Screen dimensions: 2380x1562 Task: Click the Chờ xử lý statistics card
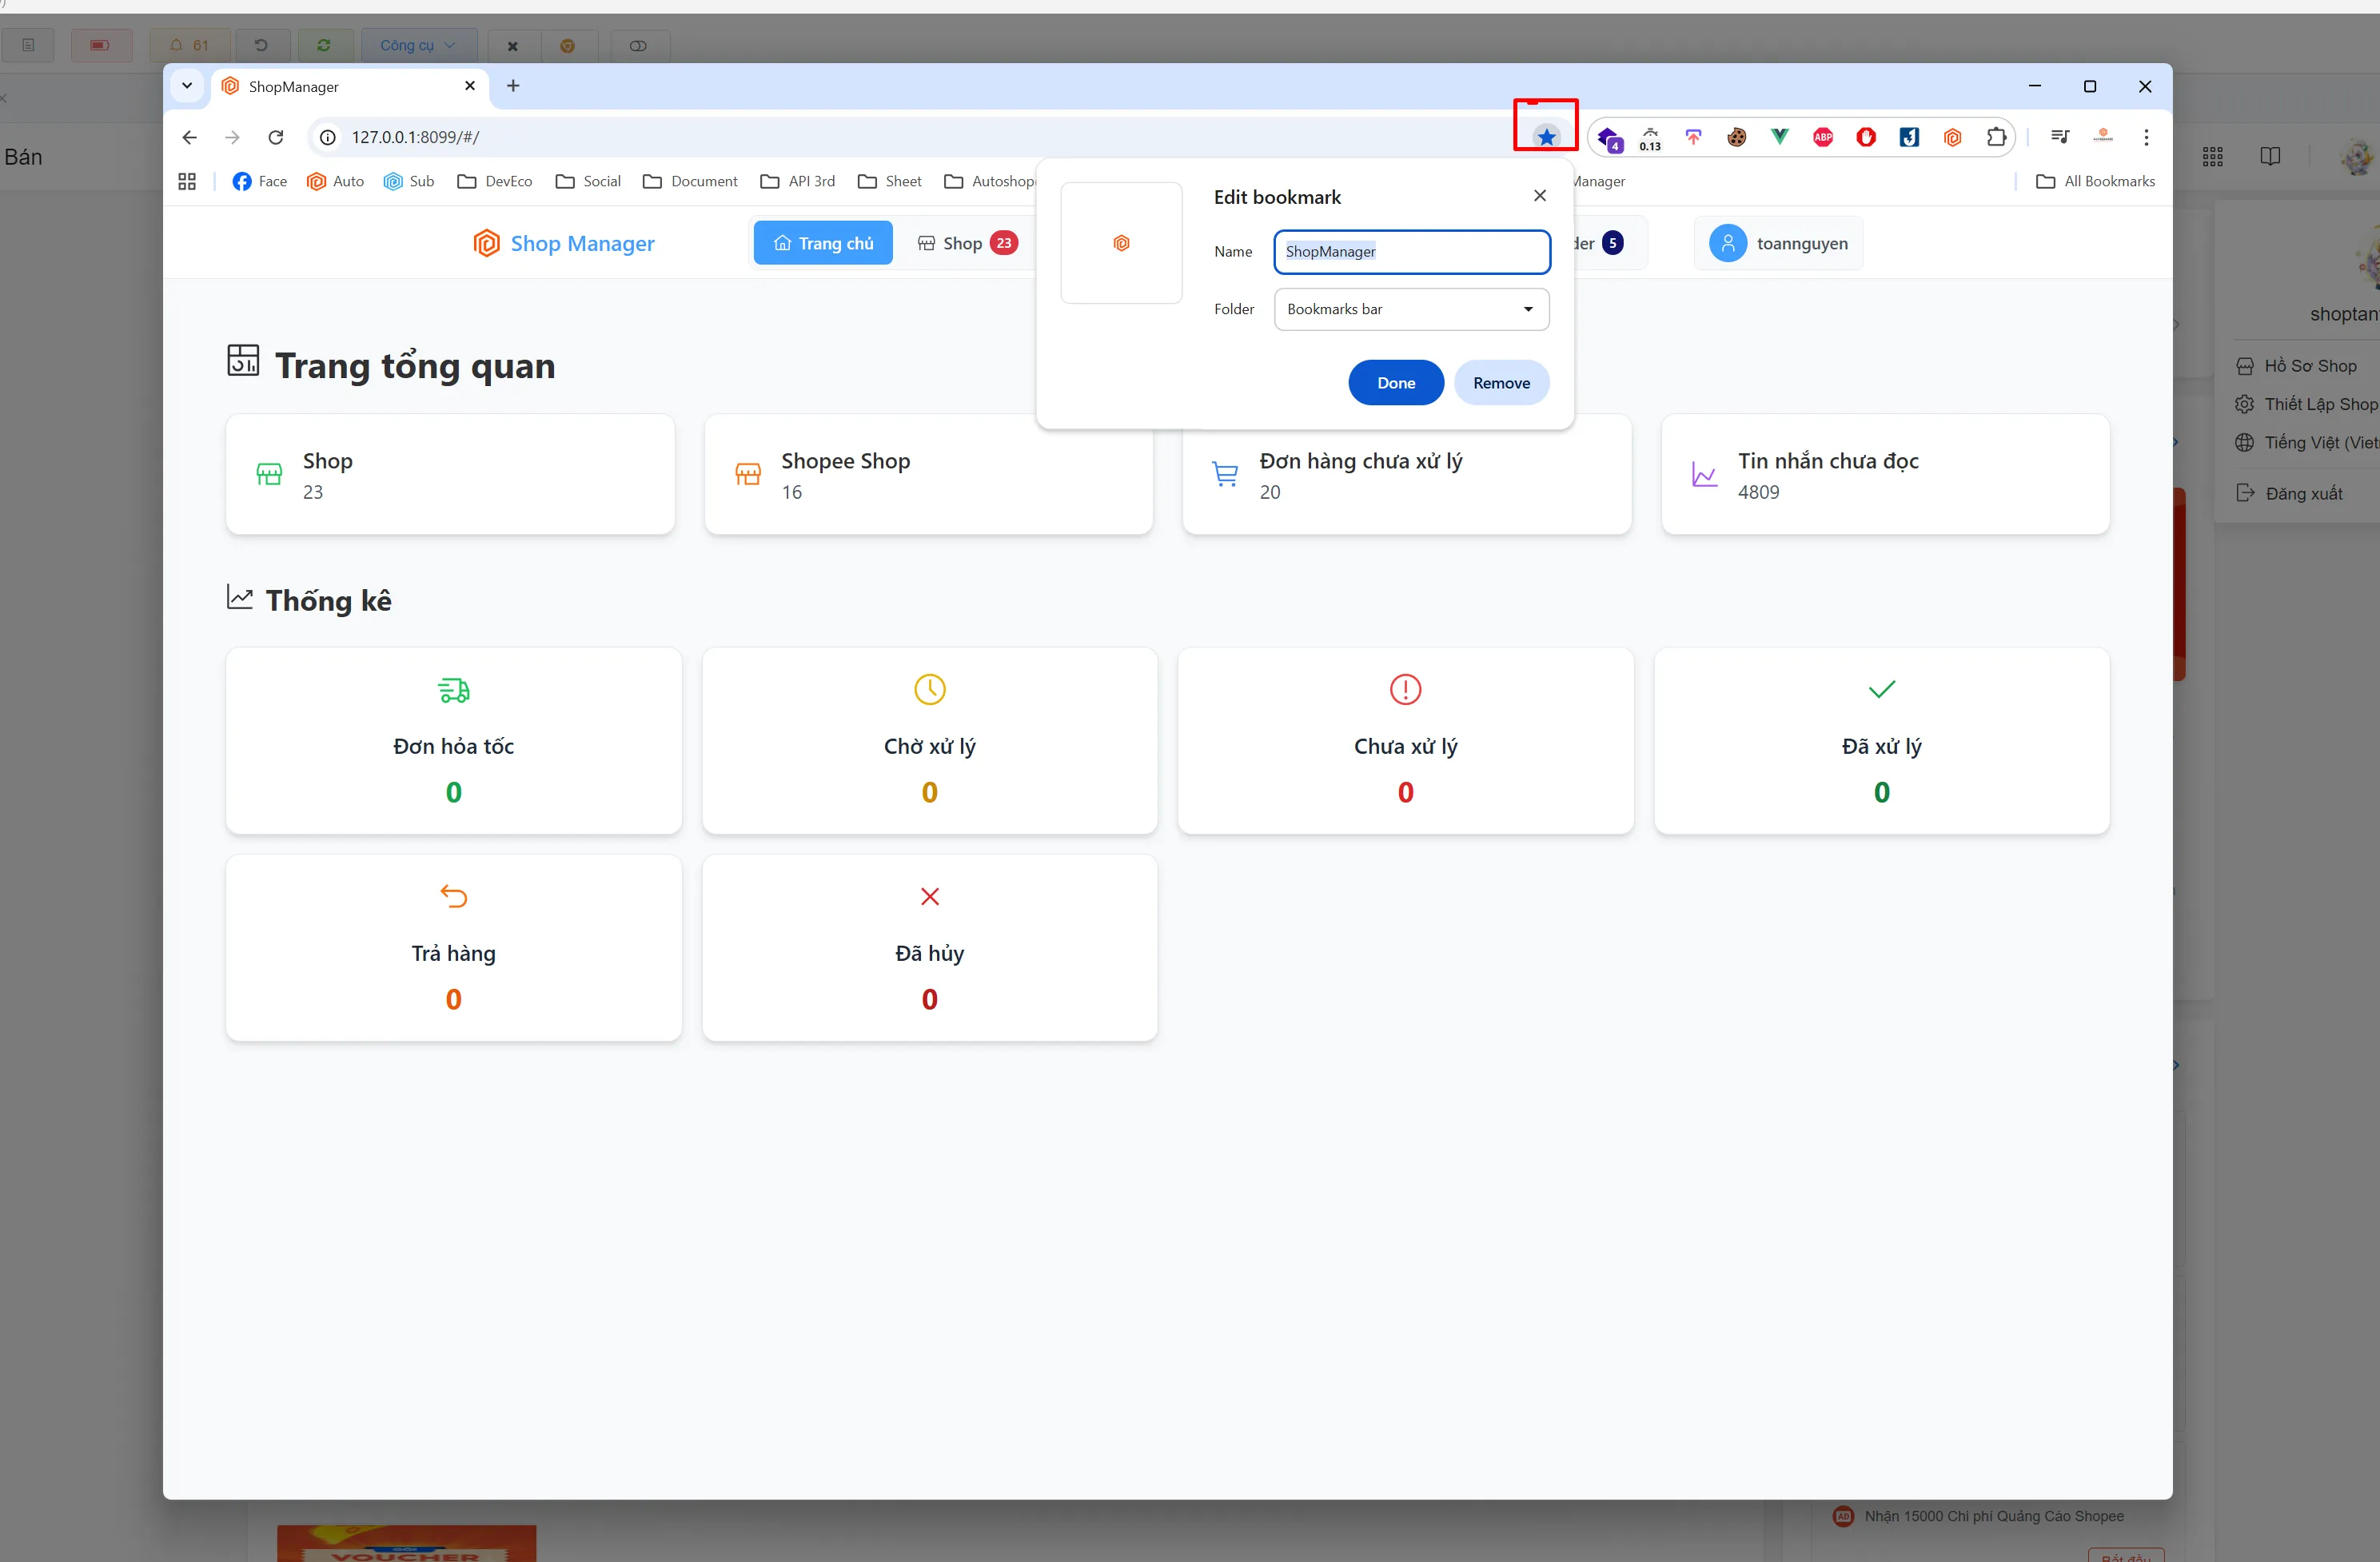click(x=930, y=741)
